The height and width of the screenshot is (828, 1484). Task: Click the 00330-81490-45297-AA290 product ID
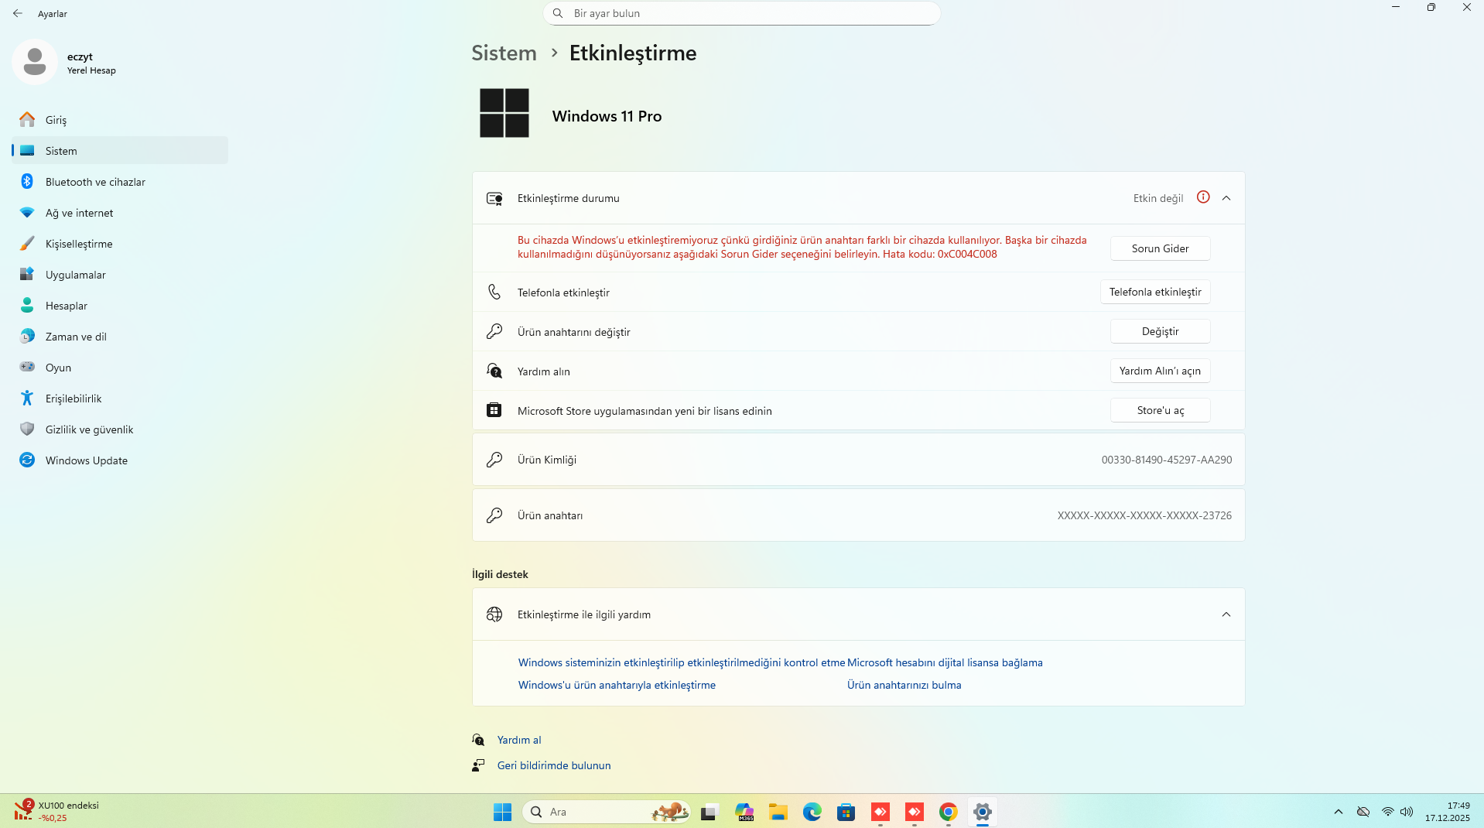(x=1167, y=460)
